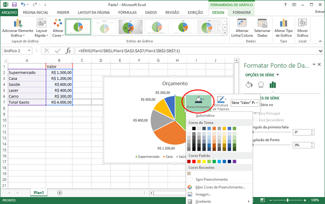
Task: Select the Eixo Secundário radio button
Action: pyautogui.click(x=256, y=120)
